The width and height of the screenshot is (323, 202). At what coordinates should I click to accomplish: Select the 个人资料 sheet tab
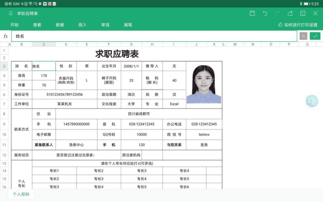pyautogui.click(x=21, y=195)
